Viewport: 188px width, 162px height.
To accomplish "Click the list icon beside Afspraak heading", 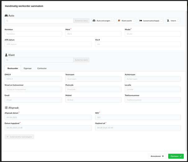I will coord(6,108).
